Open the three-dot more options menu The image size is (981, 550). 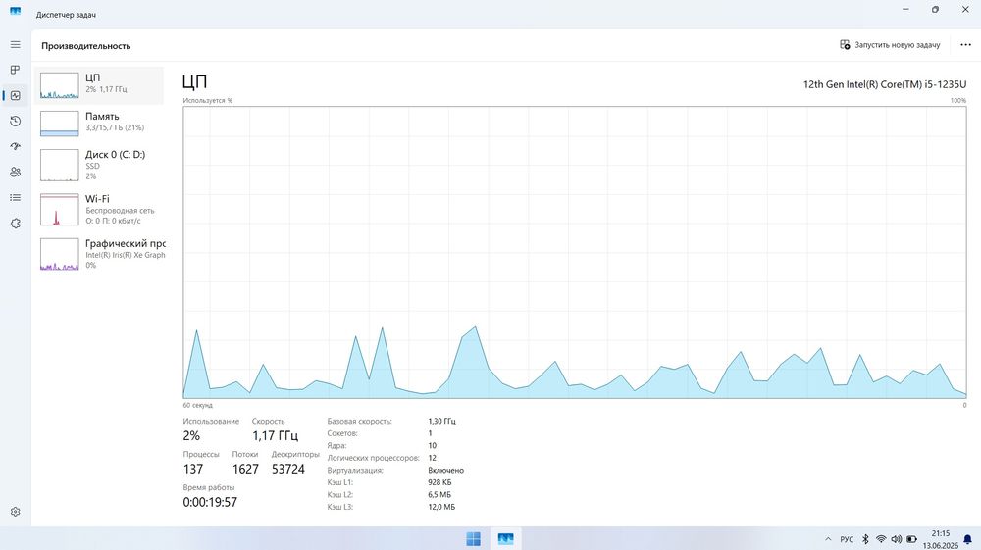pos(965,45)
